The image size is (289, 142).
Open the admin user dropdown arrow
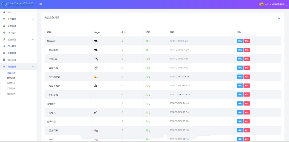[287, 4]
